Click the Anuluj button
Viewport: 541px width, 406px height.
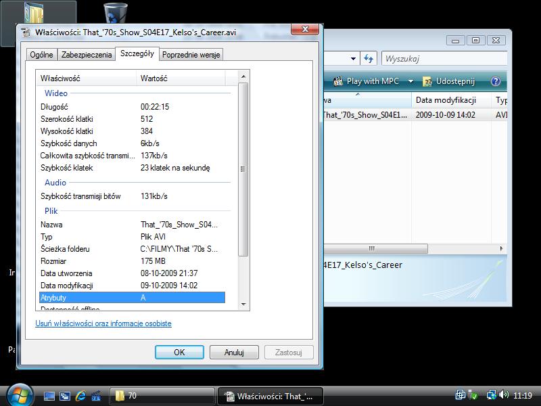tap(234, 352)
